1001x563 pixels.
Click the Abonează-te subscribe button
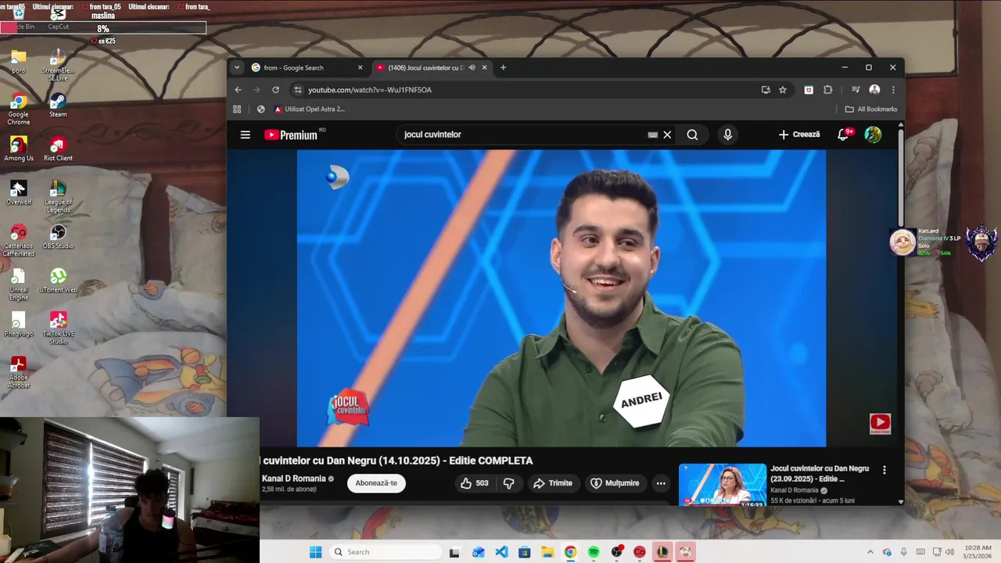[376, 483]
